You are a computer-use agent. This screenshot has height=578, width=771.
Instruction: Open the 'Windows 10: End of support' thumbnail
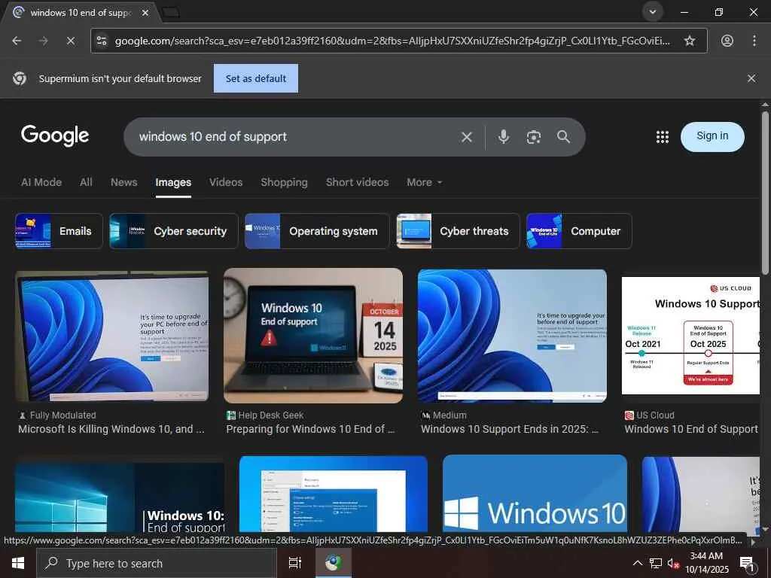click(x=120, y=497)
